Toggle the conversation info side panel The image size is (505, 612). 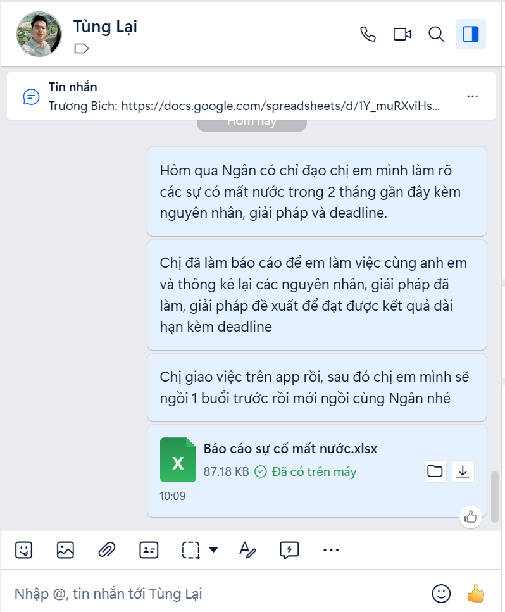point(471,34)
